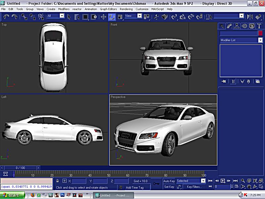
Task: Toggle the selection lock padlock
Action: [x=58, y=181]
